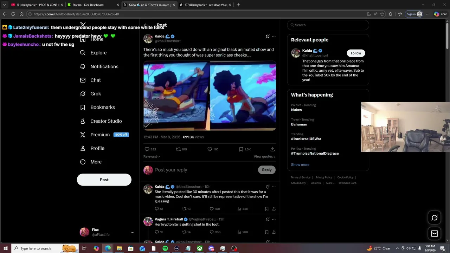This screenshot has width=450, height=253.
Task: Open the More menu in sidebar
Action: [x=91, y=162]
